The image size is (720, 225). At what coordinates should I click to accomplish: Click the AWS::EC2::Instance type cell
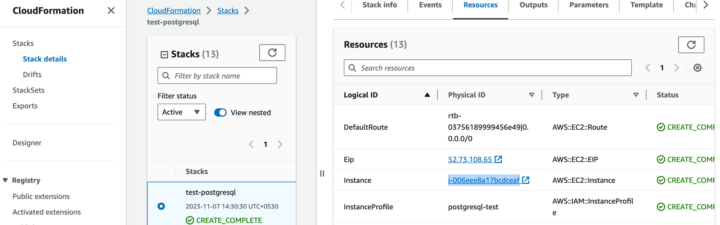[x=584, y=180]
